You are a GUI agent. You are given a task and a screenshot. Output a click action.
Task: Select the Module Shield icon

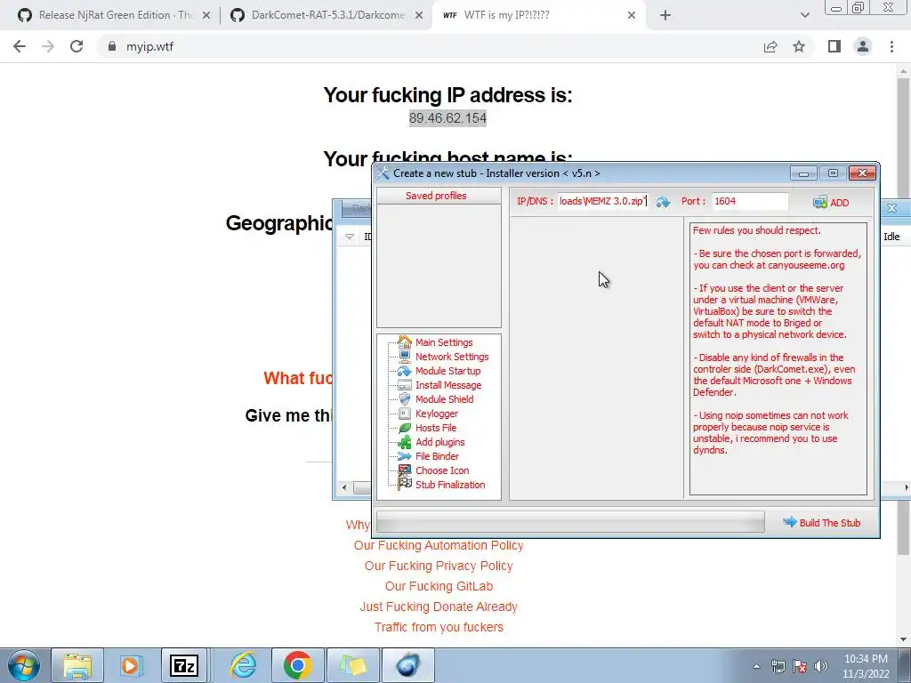coord(405,399)
